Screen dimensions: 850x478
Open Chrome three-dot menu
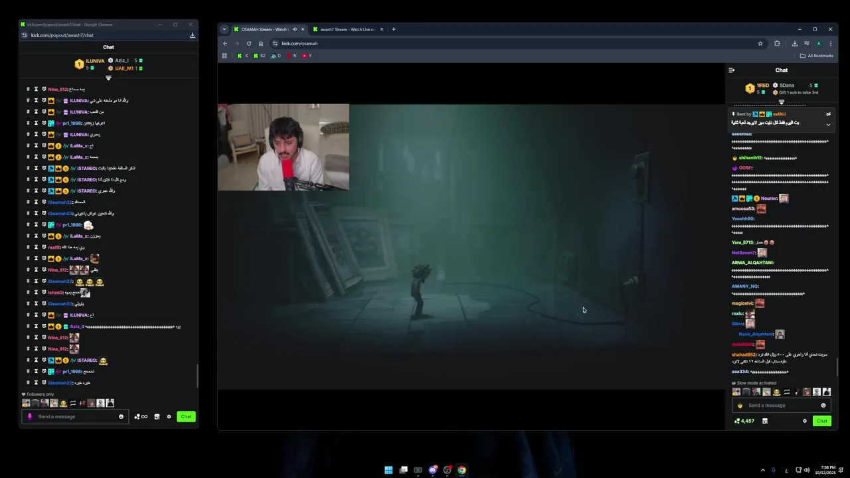(x=830, y=44)
